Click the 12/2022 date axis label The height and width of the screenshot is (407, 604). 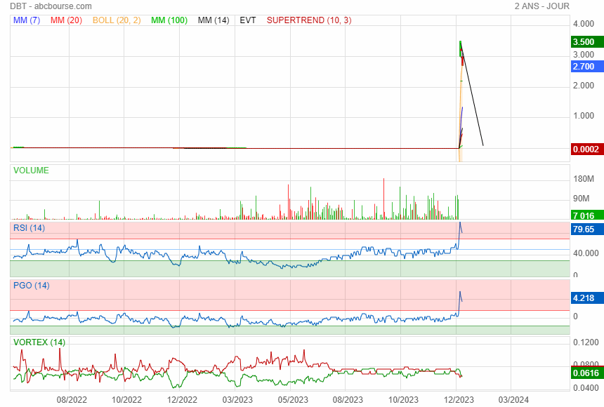pos(182,400)
